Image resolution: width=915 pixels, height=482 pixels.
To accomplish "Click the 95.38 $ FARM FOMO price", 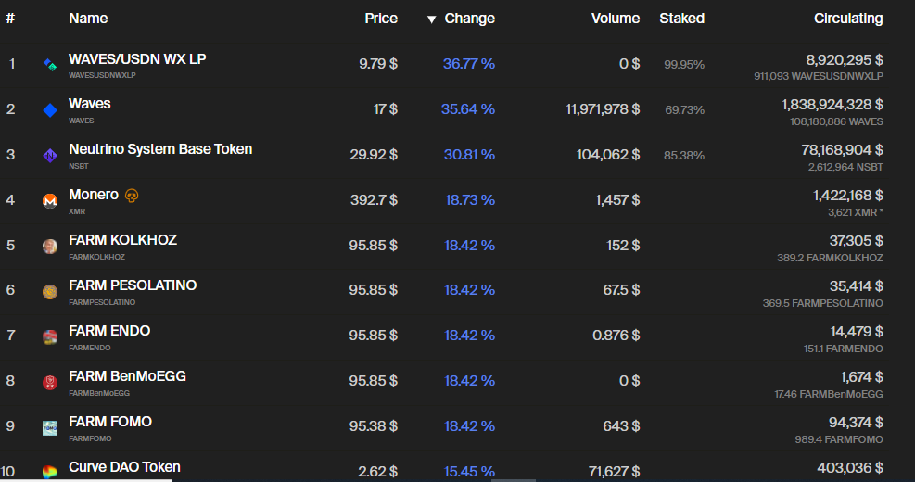I will (x=374, y=426).
